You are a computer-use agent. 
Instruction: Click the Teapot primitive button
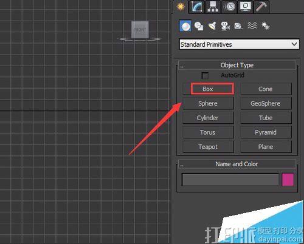(208, 147)
